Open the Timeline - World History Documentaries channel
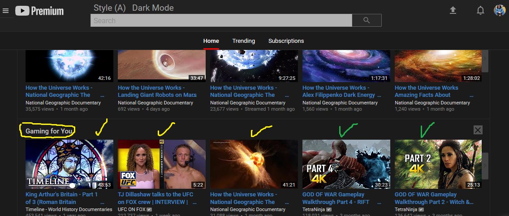The image size is (509, 216). pos(69,210)
